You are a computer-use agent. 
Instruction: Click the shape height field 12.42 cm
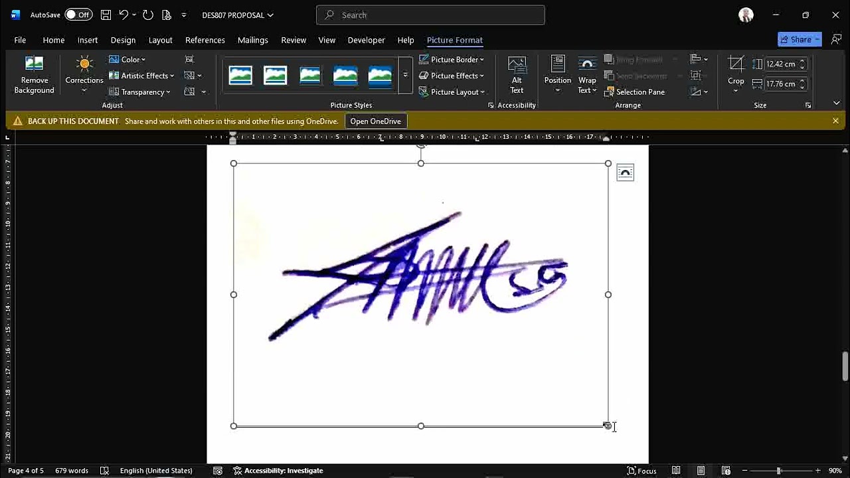click(781, 64)
